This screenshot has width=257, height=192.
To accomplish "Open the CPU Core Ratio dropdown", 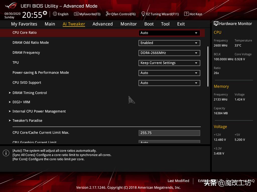I will pos(169,33).
